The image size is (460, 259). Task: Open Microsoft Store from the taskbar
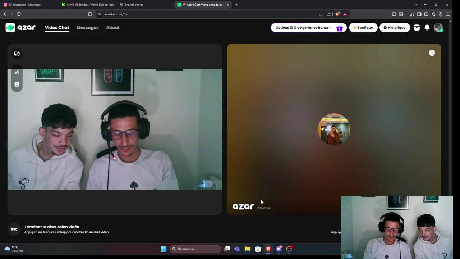pos(258,249)
